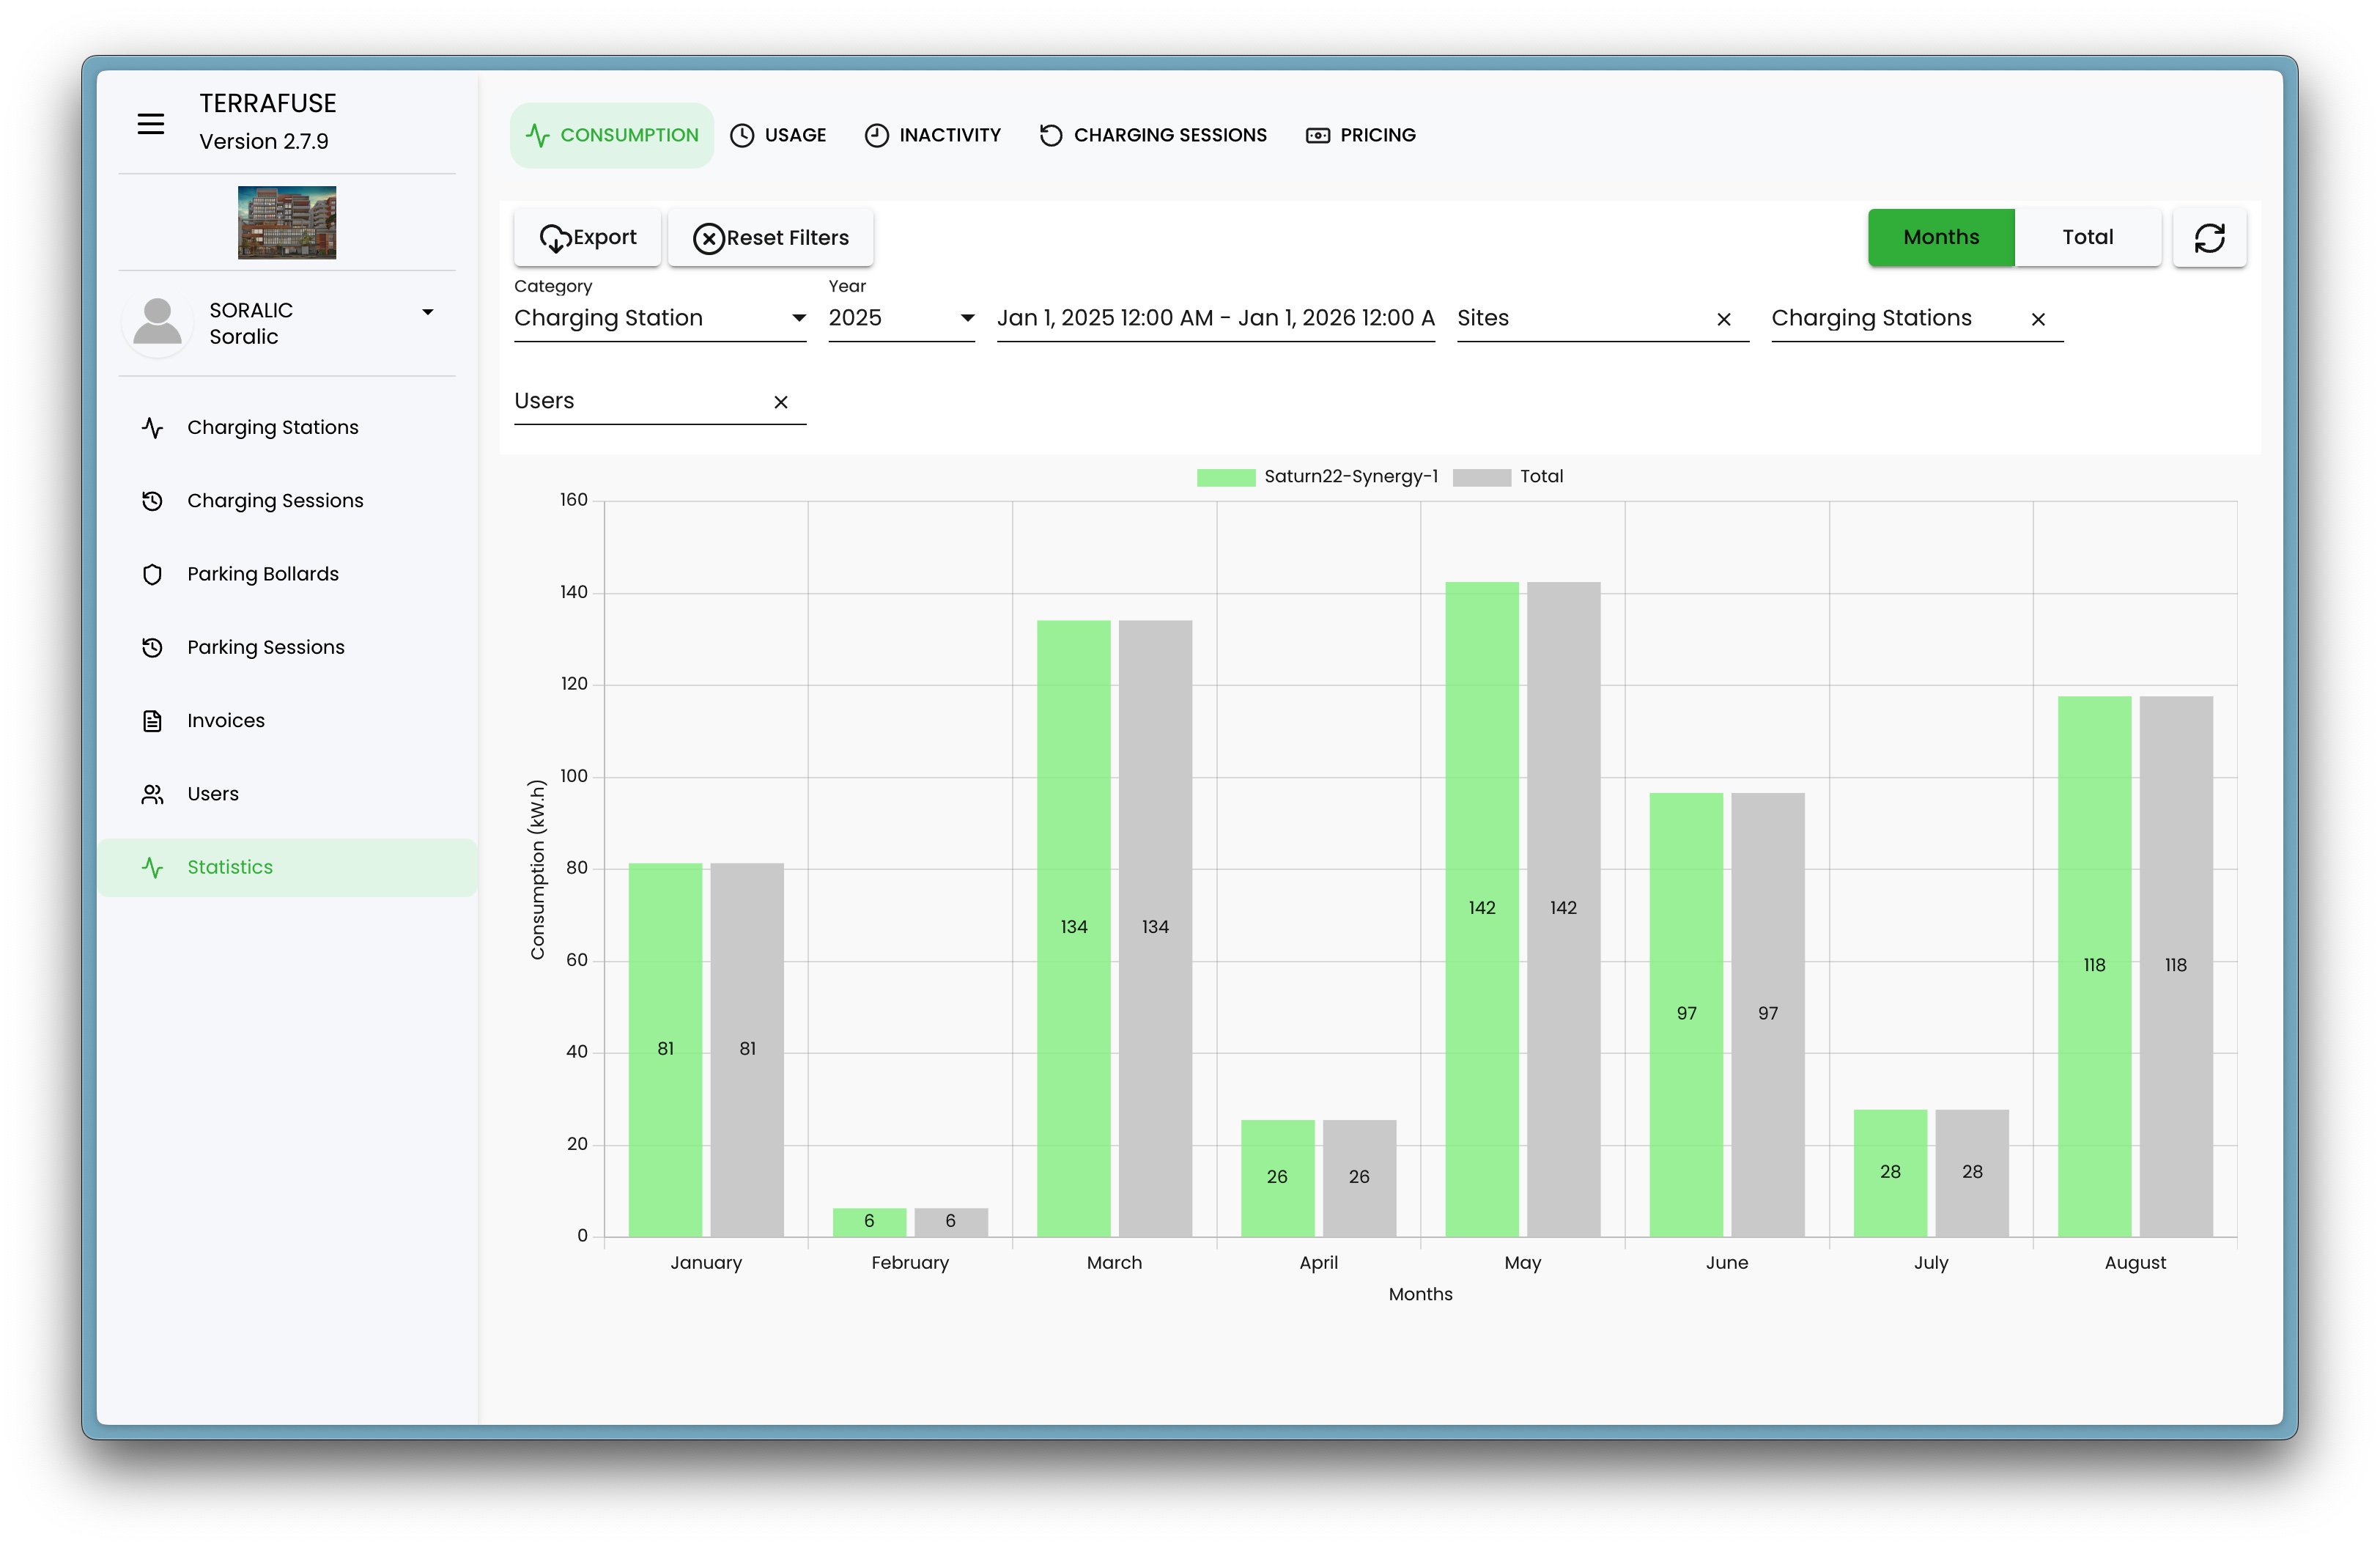This screenshot has width=2380, height=1548.
Task: Clear the Users filter X icon
Action: pos(781,402)
